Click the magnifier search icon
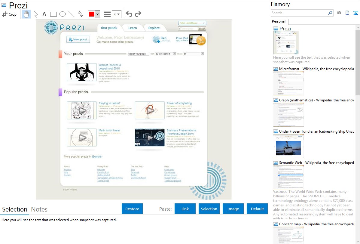 click(x=330, y=13)
